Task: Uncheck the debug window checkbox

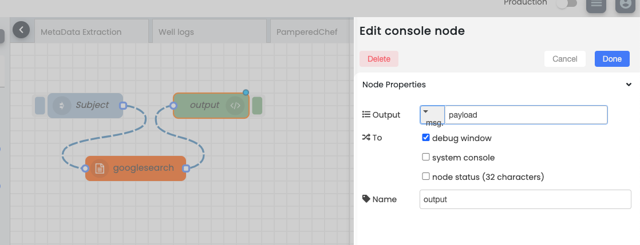Action: (426, 138)
